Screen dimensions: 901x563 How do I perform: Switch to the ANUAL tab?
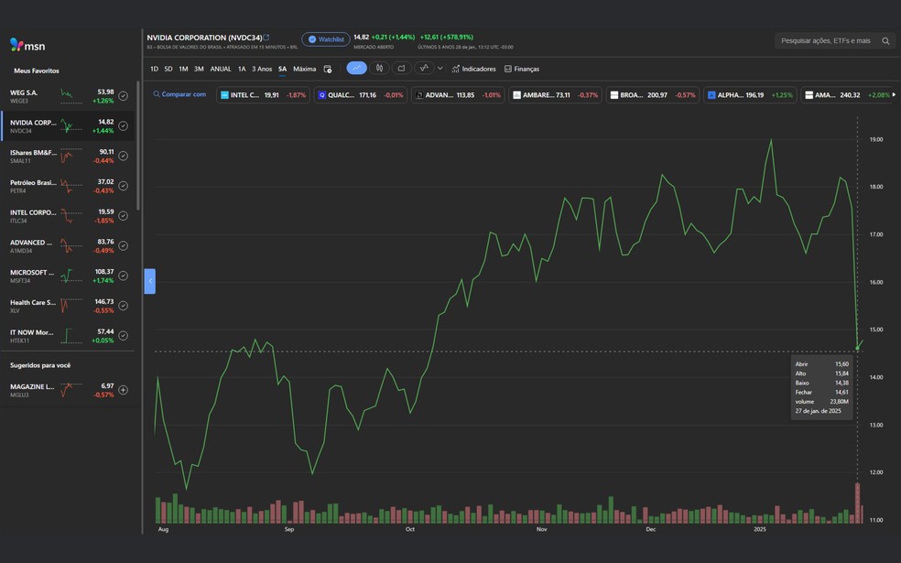[x=219, y=68]
